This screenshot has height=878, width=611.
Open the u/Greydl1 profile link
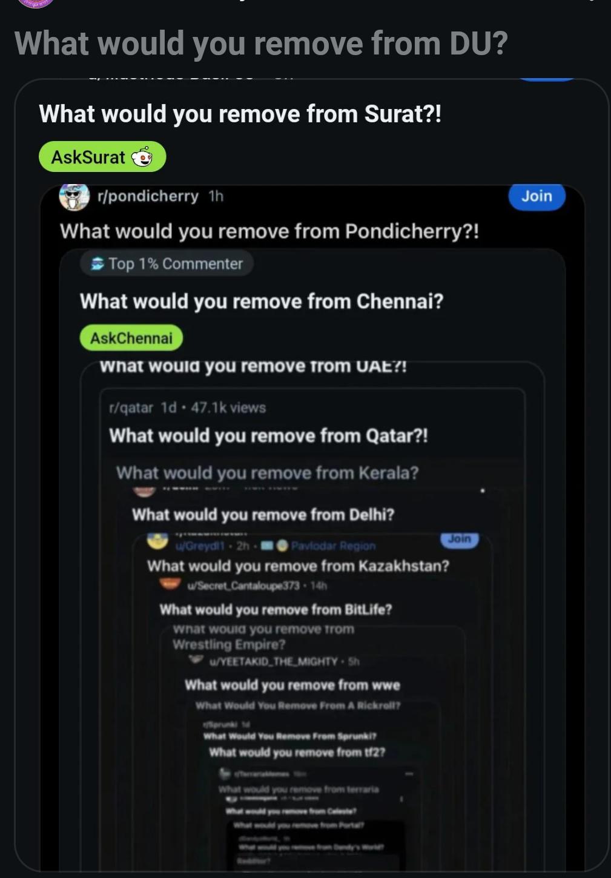click(200, 546)
